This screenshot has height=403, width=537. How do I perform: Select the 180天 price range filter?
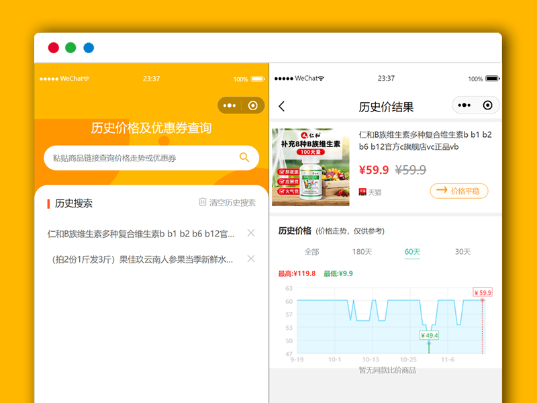click(362, 251)
